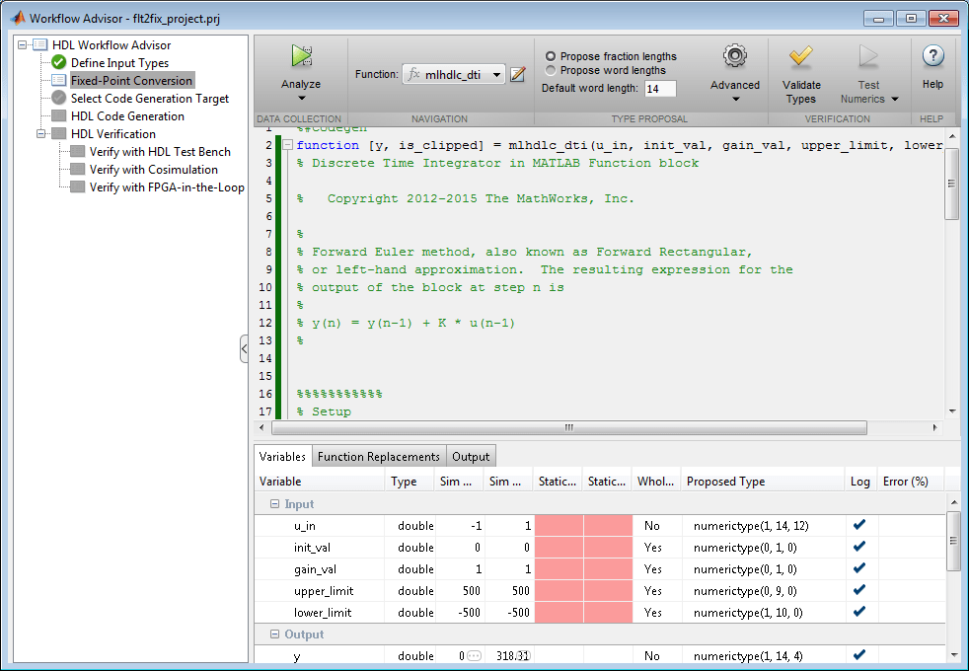The height and width of the screenshot is (671, 969).
Task: Collapse the HDL Verification tree node
Action: pos(41,134)
